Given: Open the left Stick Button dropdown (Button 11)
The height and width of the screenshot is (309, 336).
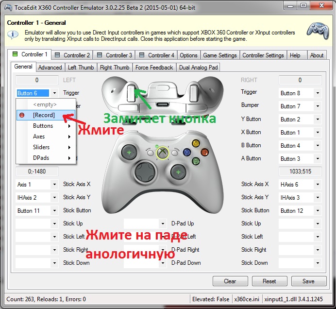Looking at the screenshot, I should (55, 210).
